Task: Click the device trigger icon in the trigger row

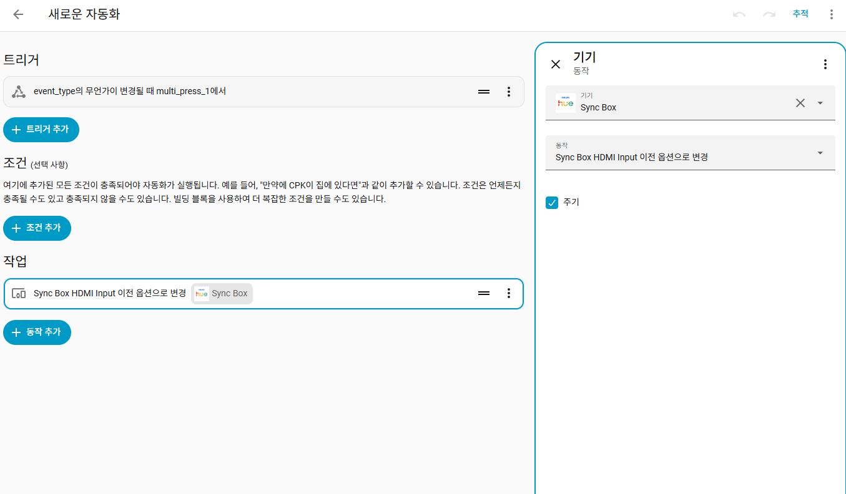Action: coord(19,92)
